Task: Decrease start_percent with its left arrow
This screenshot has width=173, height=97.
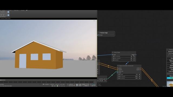Action: pyautogui.click(x=119, y=76)
